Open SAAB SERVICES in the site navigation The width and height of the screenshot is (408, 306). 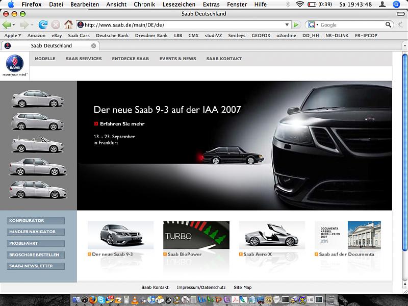(84, 59)
